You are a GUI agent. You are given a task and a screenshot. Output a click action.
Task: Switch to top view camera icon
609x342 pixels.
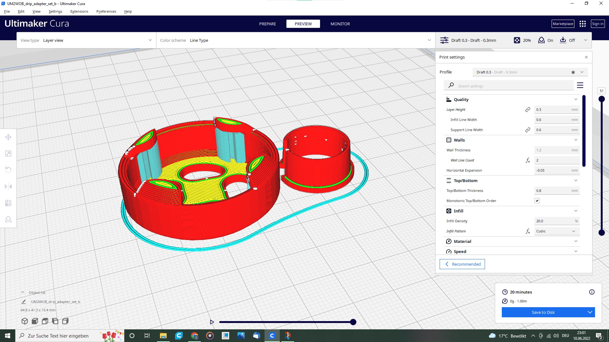[45, 321]
